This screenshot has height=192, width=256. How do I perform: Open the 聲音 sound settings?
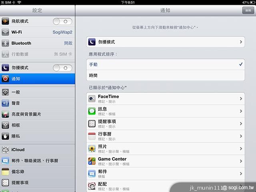37,103
